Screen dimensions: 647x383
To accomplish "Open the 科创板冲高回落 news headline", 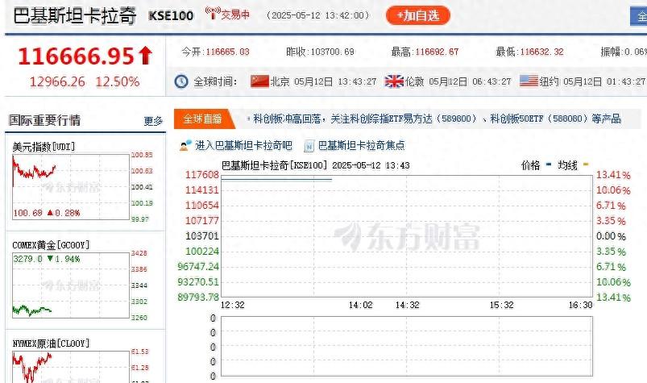I will pos(437,119).
